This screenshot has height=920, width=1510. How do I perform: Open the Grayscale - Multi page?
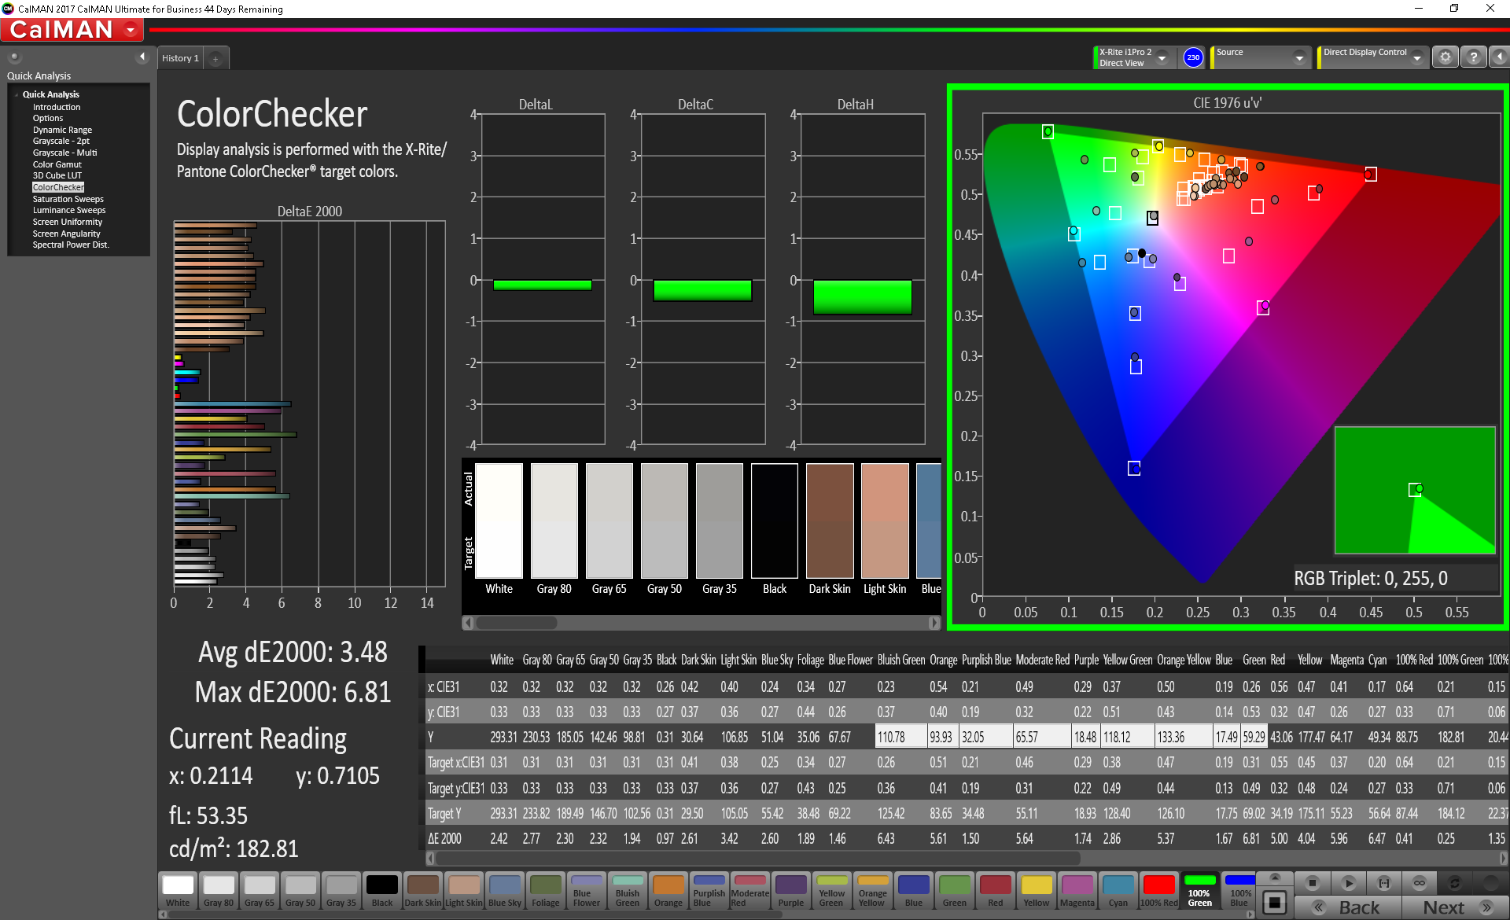pos(64,153)
